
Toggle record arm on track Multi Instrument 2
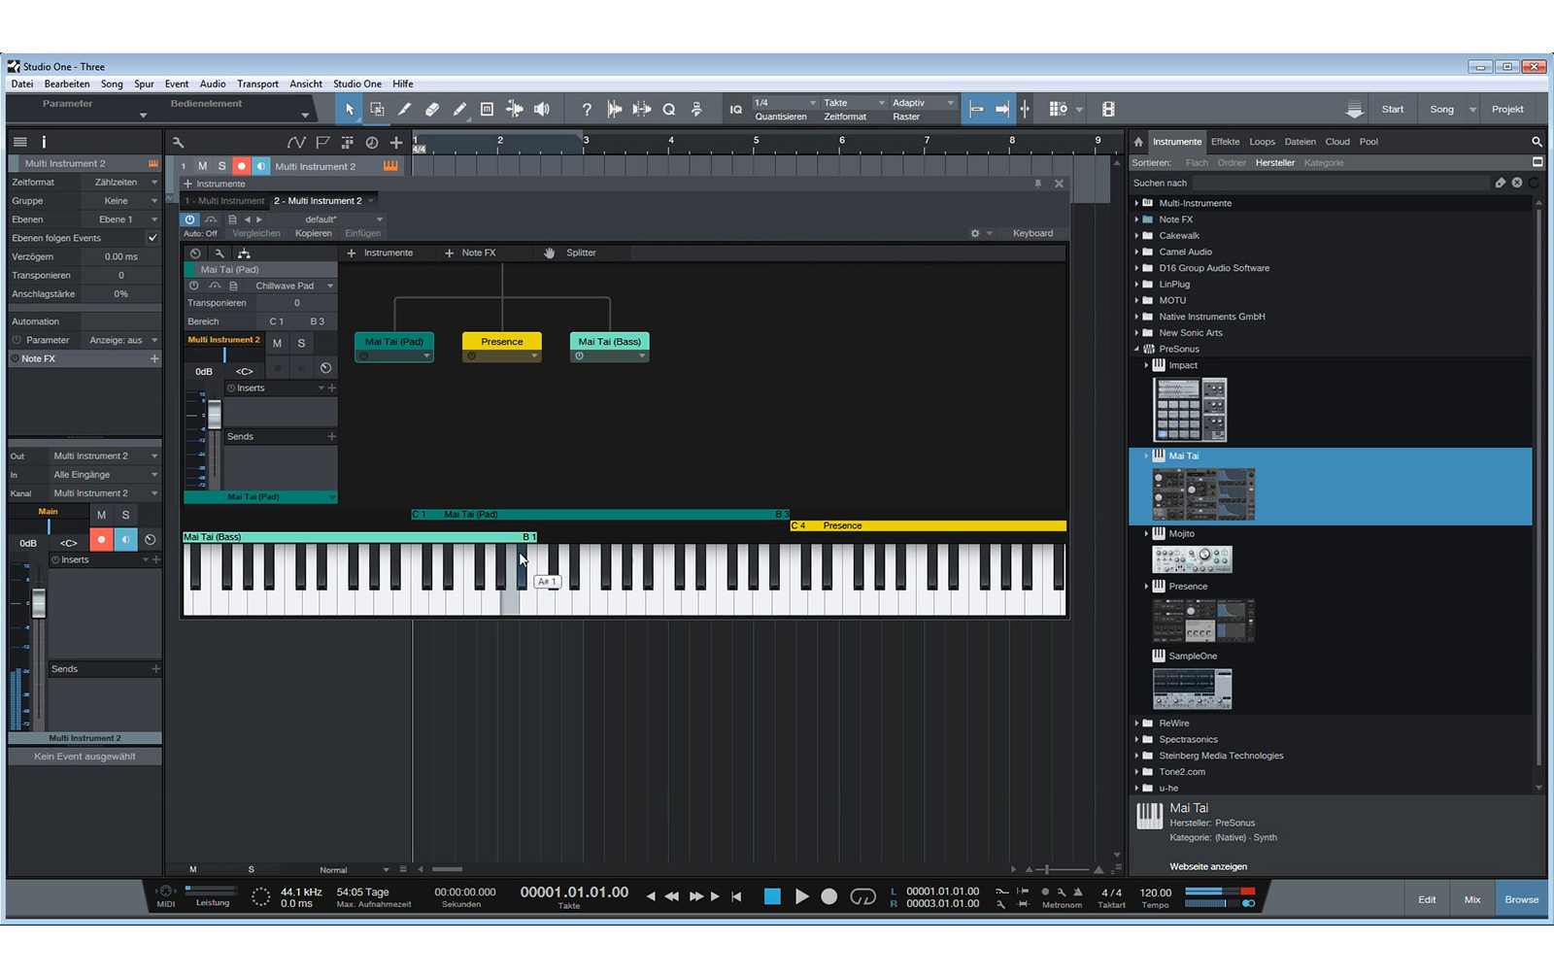pos(242,166)
